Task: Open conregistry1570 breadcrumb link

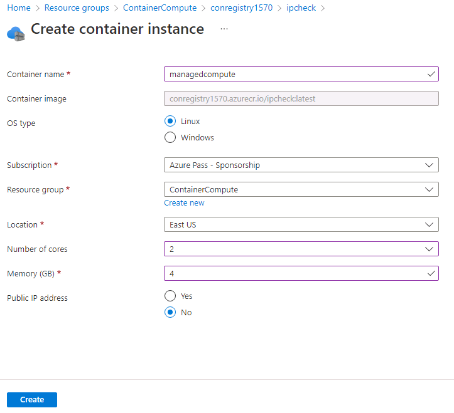Action: tap(242, 8)
